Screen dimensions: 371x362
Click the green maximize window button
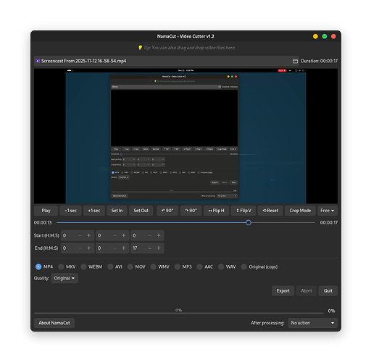coord(325,36)
